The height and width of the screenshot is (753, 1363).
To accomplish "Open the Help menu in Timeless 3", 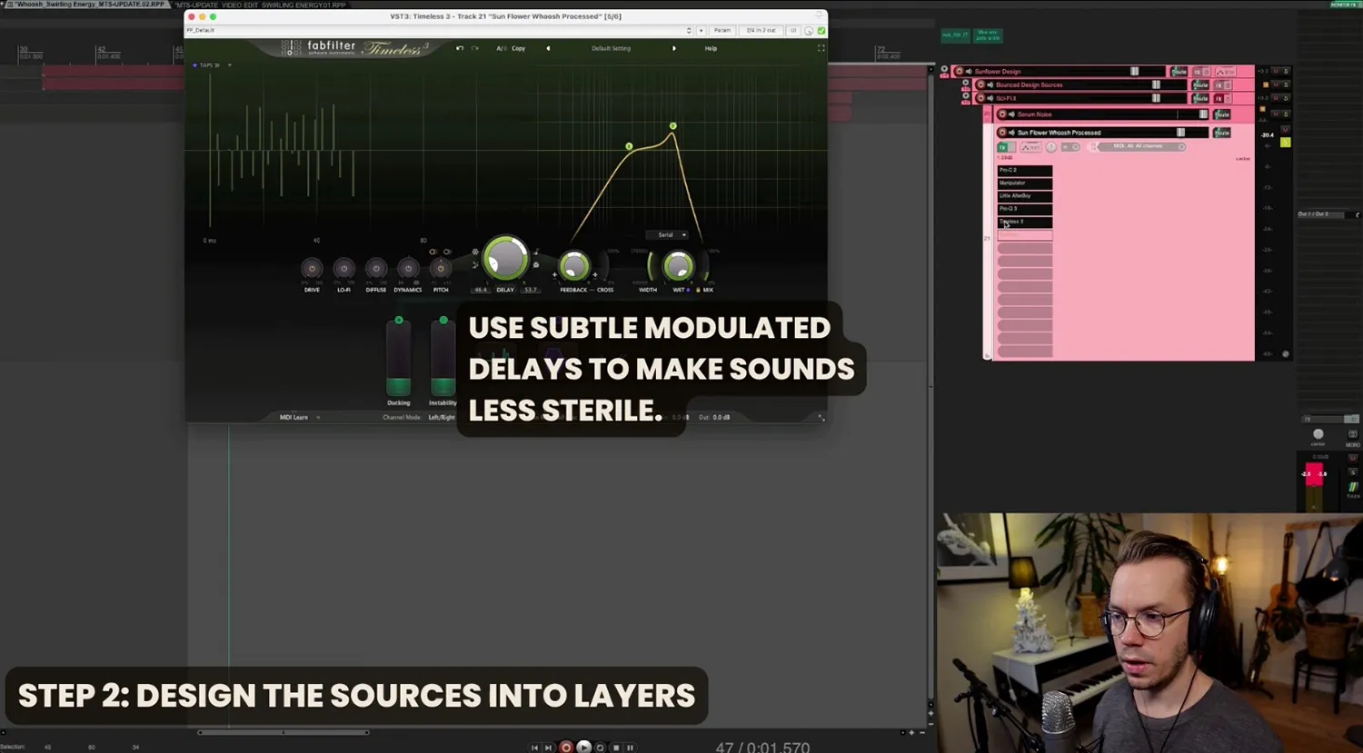I will [x=711, y=48].
